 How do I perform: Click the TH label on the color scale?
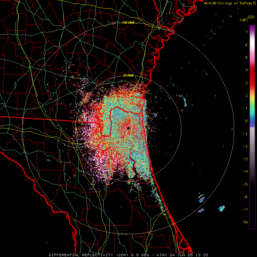pyautogui.click(x=245, y=222)
